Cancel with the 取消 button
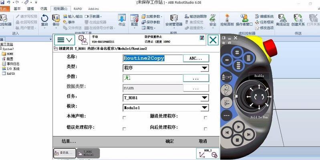Screen dimensions: 320x160 click(x=203, y=141)
